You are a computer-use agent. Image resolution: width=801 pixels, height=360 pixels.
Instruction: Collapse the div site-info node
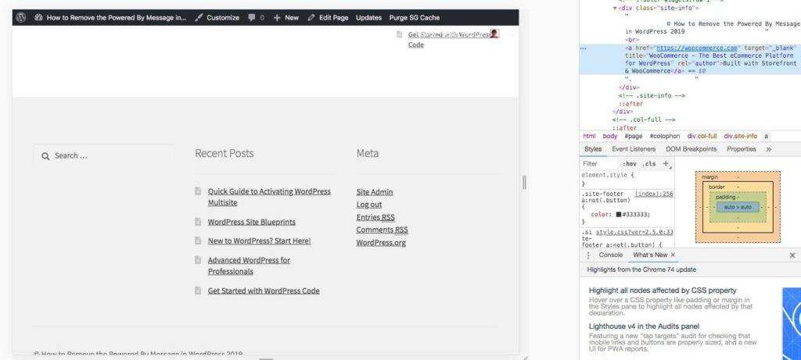[x=616, y=8]
